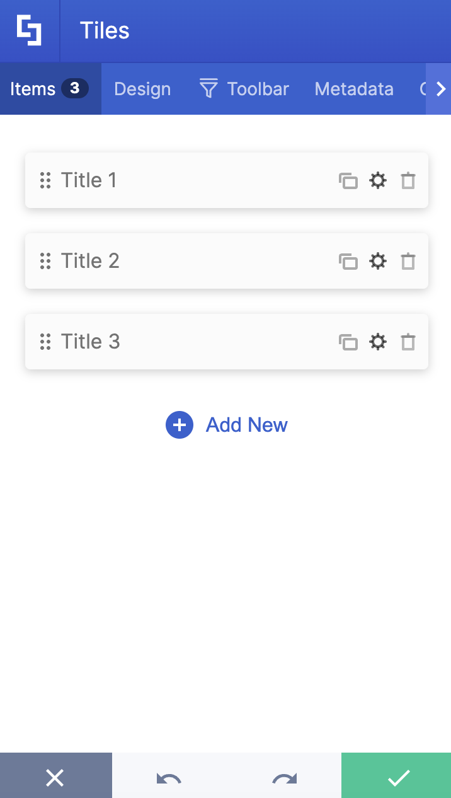Switch to the Metadata tab
This screenshot has height=798, width=451.
point(354,89)
